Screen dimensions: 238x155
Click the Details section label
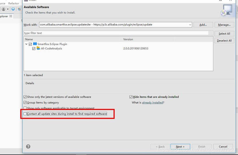click(x=30, y=83)
